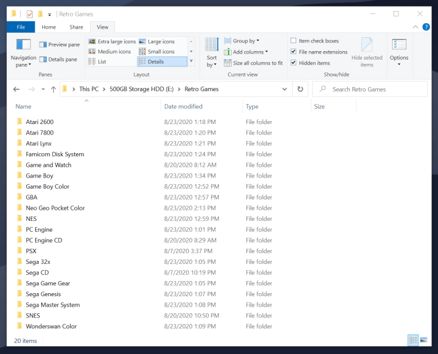
Task: Click the Refresh button in address bar
Action: (300, 89)
